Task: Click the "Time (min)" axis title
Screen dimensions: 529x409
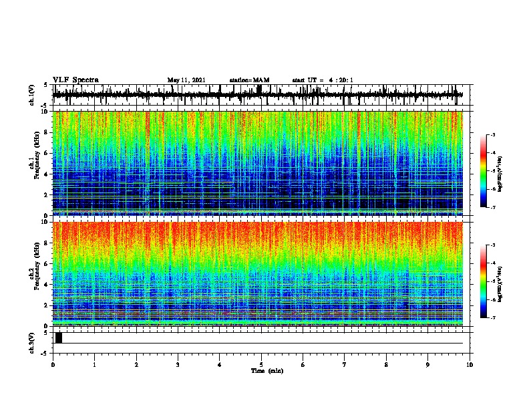Action: coord(267,371)
